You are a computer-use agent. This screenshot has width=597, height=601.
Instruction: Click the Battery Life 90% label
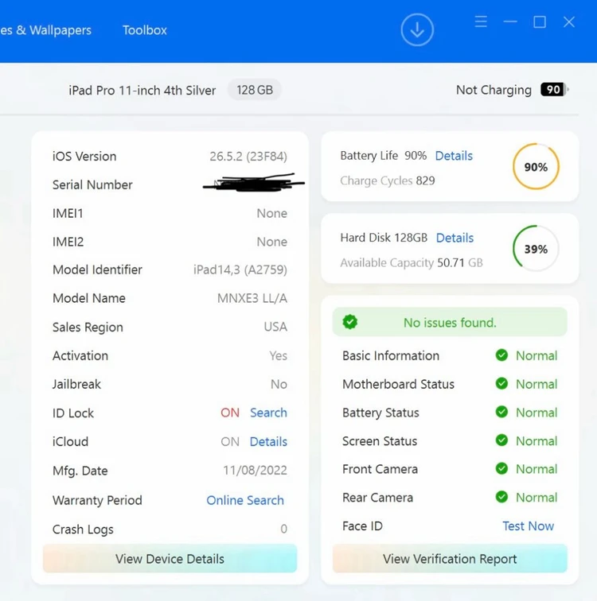point(383,156)
